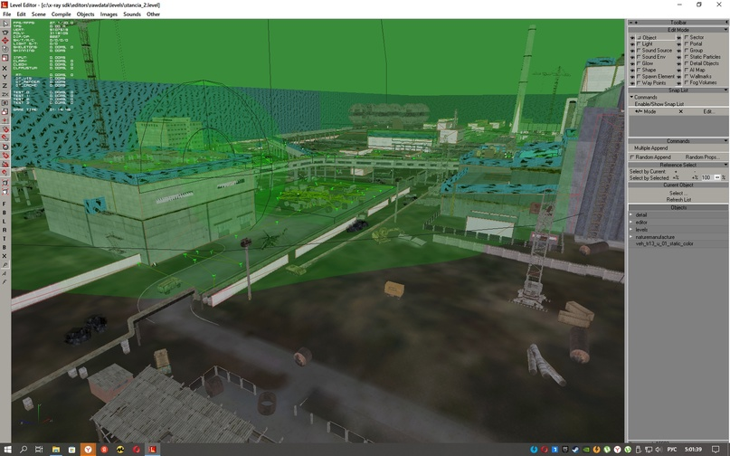Click the Zoom Extents Selected icon
Viewport: 730px width, 456px height.
click(5, 192)
